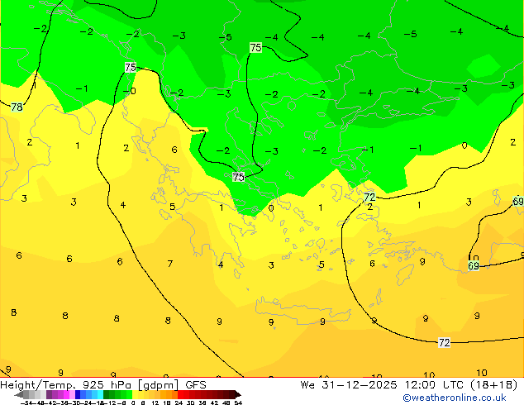The width and height of the screenshot is (524, 405).
Task: Click the weatheronline.co.uk copyright link
Action: point(454,398)
